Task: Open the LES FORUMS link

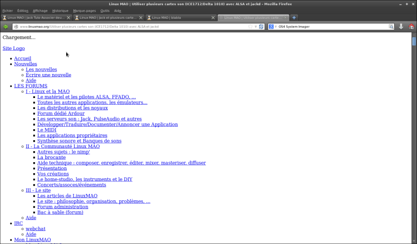Action: pos(31,86)
